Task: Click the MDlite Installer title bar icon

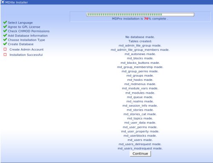Action: [3, 2]
